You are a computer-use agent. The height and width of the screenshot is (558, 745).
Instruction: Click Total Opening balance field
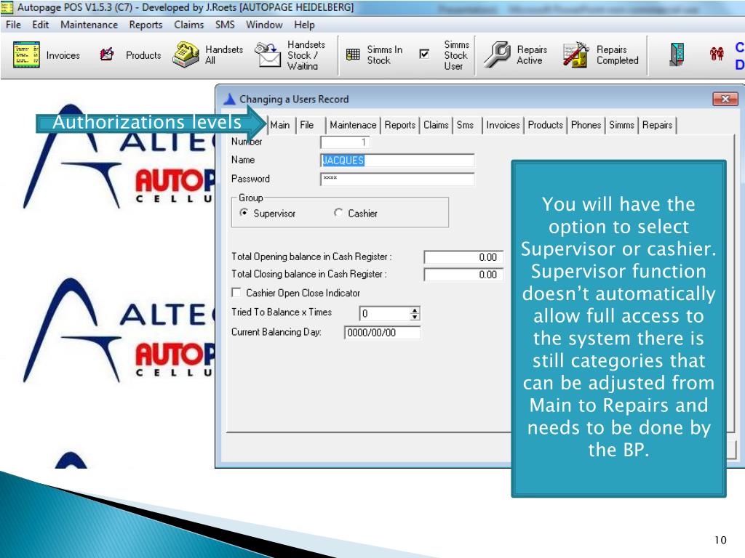(463, 257)
